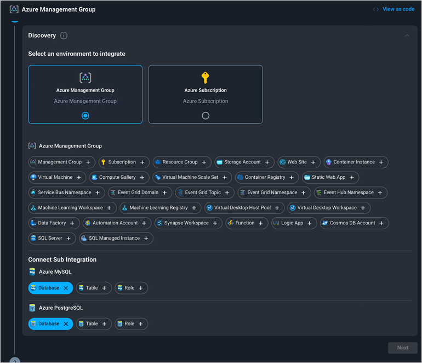Add Cosmos DB Account with plus icon
Viewport: 422px width, 363px height.
coord(382,223)
